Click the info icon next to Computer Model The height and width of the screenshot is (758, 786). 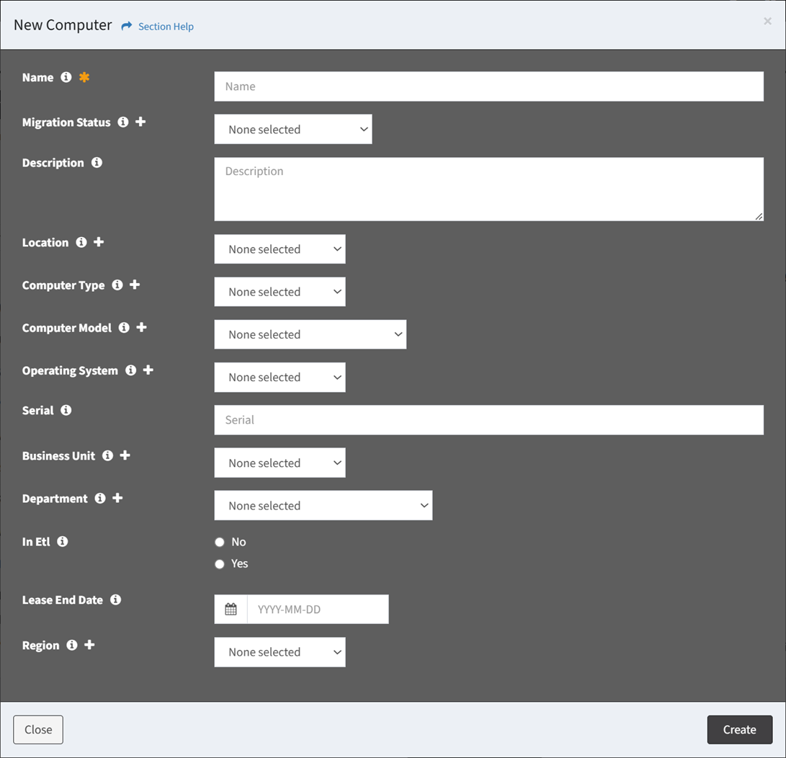(x=124, y=328)
